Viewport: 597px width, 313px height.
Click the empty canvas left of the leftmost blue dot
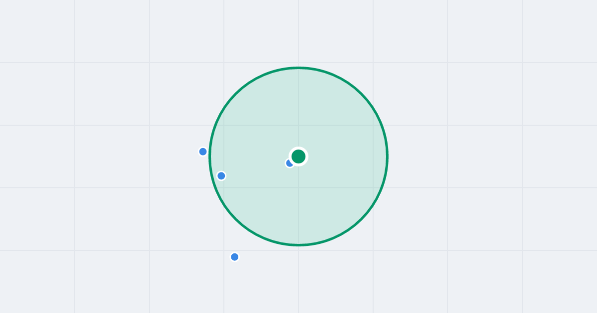99,152
